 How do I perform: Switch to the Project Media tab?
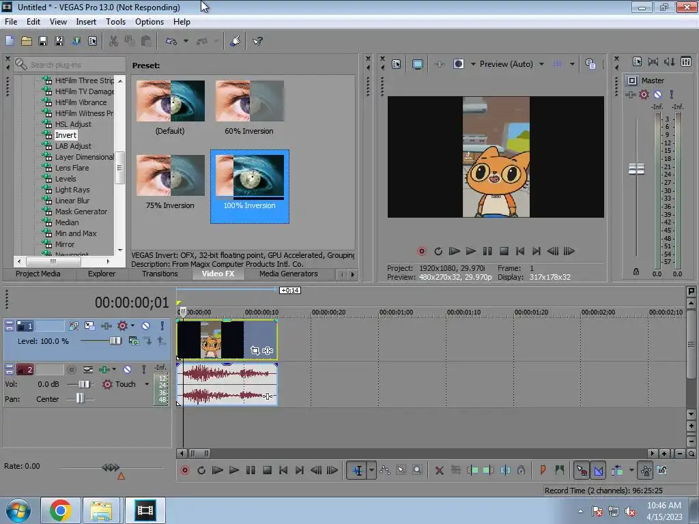pos(38,274)
